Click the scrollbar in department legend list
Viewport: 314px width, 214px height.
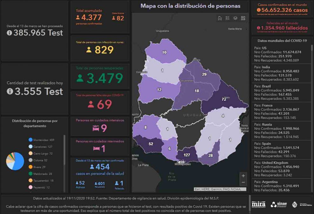click(64, 149)
